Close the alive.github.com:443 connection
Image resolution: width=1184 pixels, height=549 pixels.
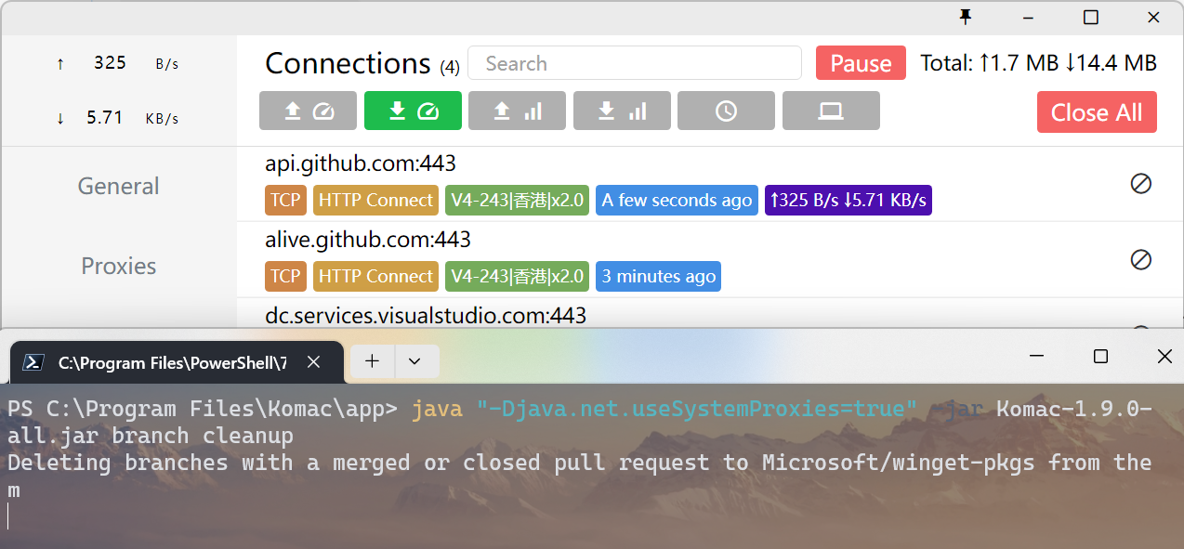point(1141,260)
